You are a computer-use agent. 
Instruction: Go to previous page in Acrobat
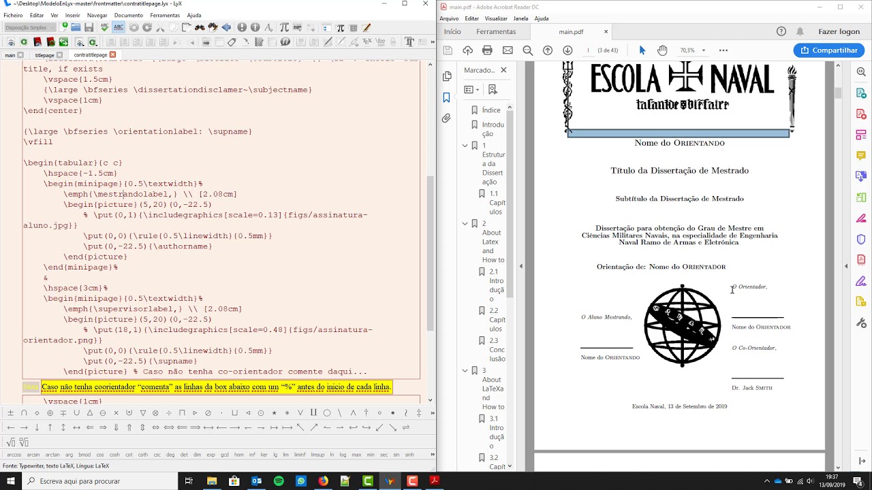click(548, 50)
